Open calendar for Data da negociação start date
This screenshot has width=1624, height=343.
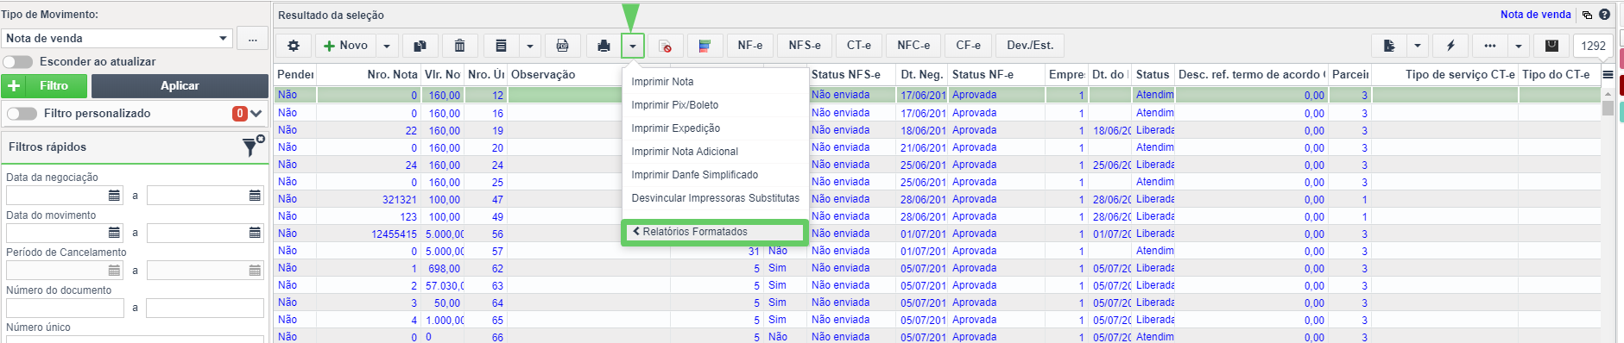click(x=114, y=196)
